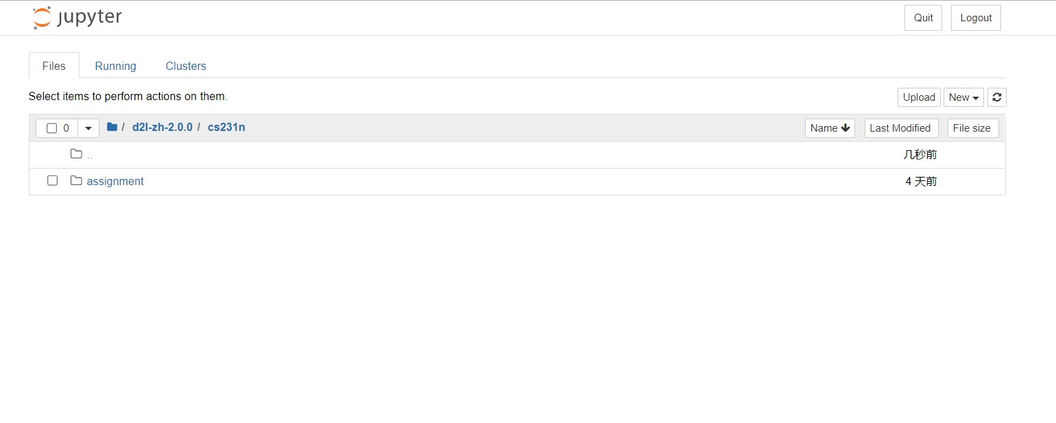Sort by File size
Viewport: 1056px width, 423px height.
[x=972, y=128]
